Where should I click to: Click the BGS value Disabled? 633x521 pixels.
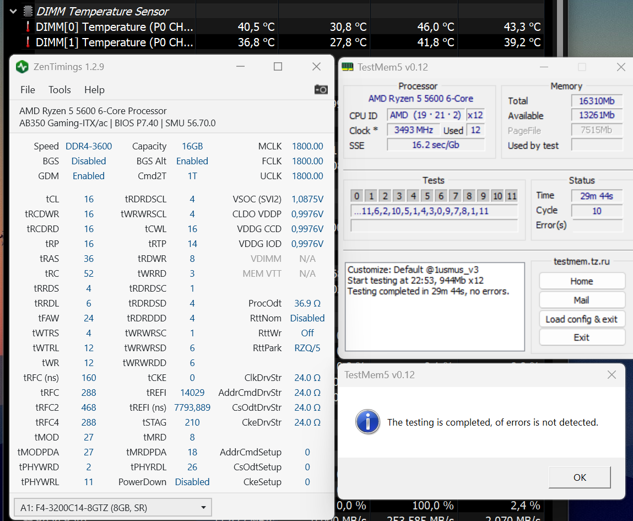88,161
